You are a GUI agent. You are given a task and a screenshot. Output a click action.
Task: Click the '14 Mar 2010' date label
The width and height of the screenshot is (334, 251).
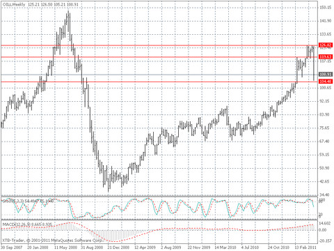point(225,247)
